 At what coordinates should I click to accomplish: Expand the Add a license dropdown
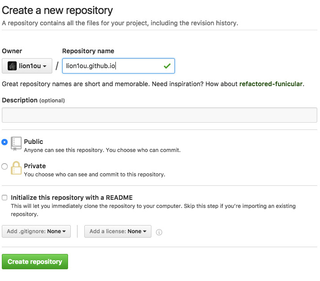(118, 231)
